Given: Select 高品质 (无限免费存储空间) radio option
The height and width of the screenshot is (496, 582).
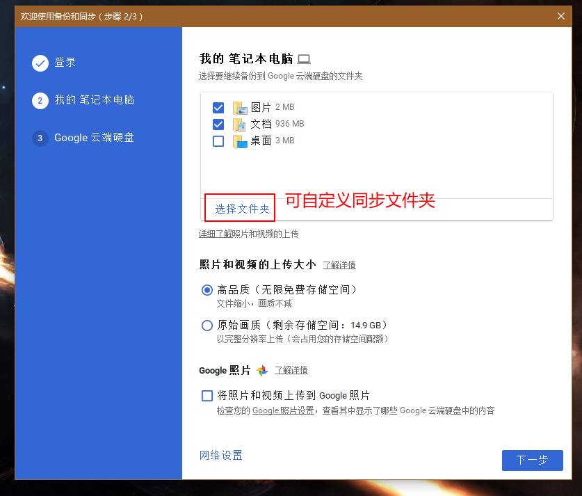Looking at the screenshot, I should click(x=207, y=289).
